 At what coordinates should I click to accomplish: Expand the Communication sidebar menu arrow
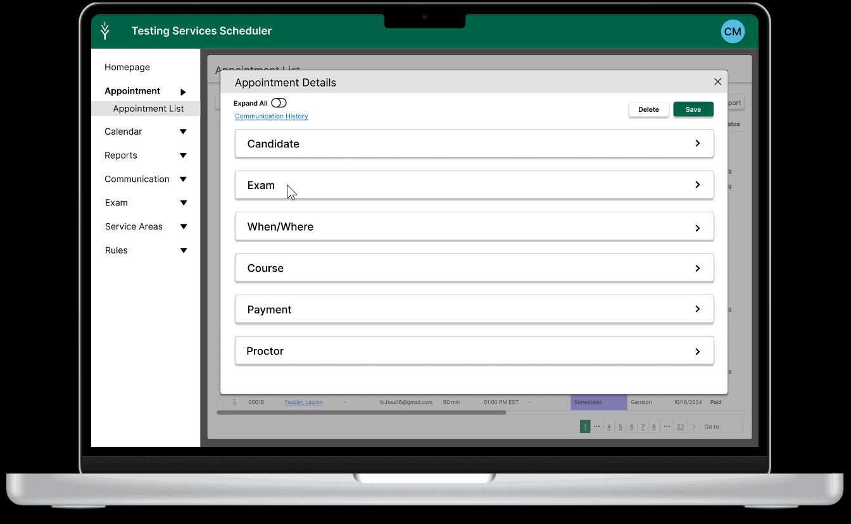tap(183, 180)
